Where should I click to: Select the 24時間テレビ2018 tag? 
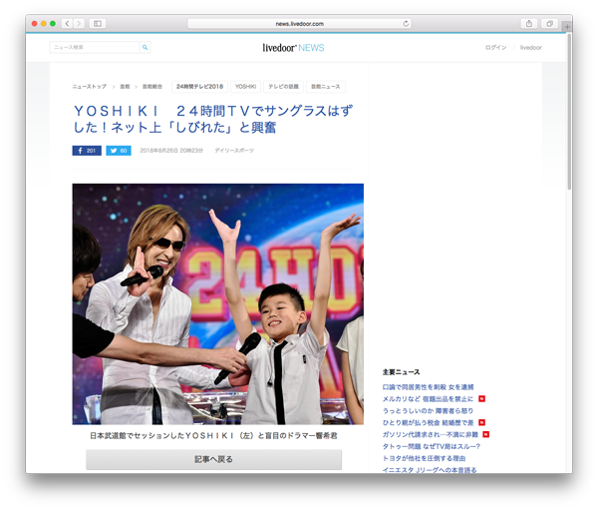(200, 87)
